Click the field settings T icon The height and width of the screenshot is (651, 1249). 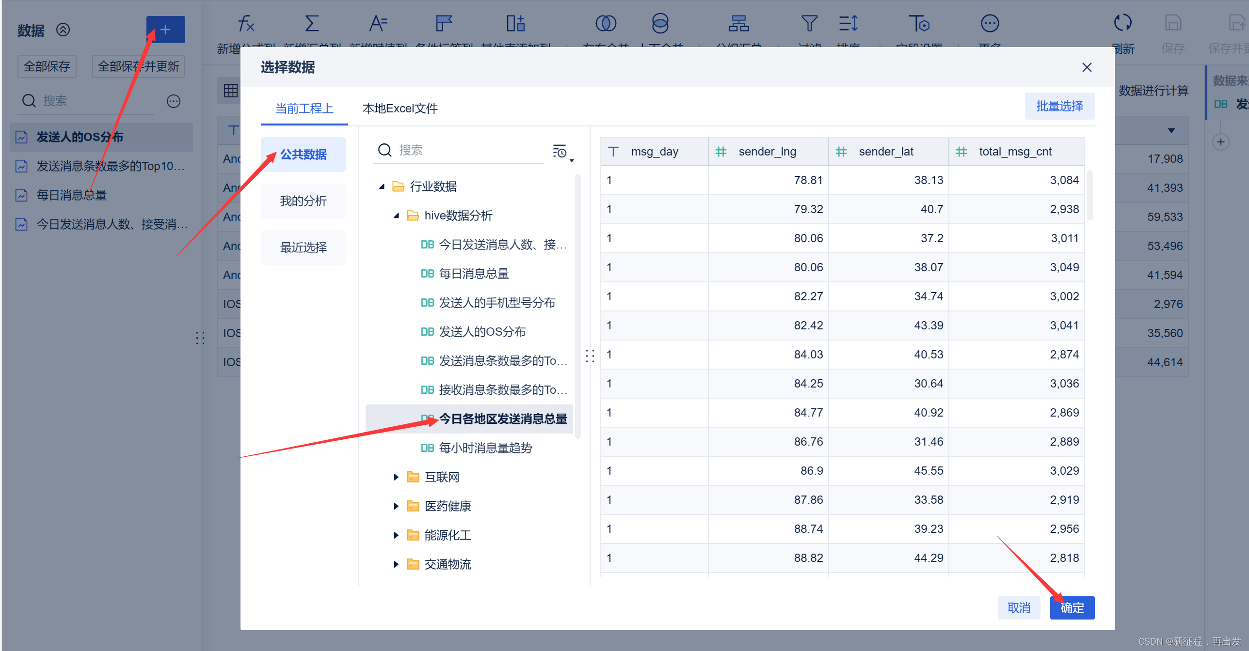point(919,23)
